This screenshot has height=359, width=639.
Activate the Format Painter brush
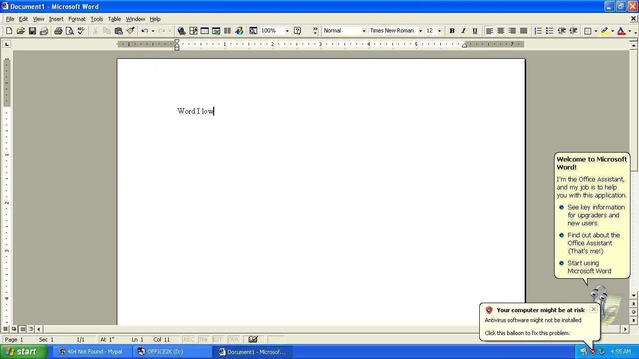tap(130, 31)
